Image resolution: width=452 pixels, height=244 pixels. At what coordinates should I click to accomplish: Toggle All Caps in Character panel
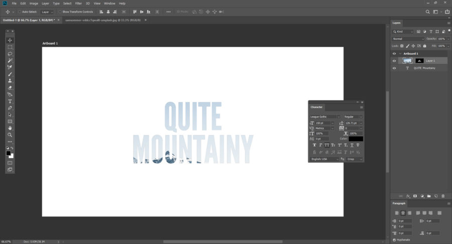pyautogui.click(x=326, y=145)
